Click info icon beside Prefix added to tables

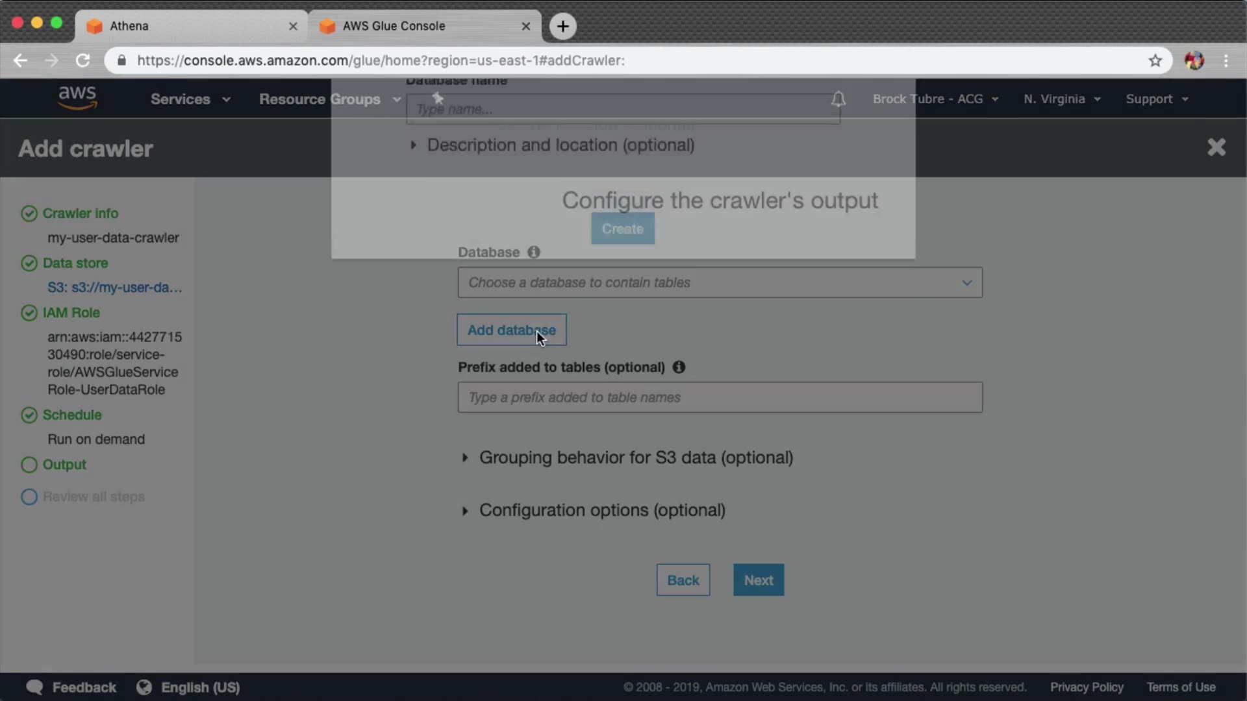click(x=679, y=367)
